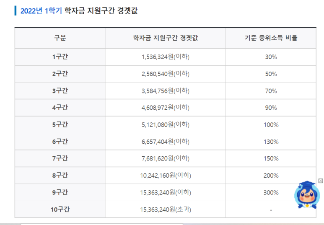
Task: Click the value '5,121,080원(이하)'
Action: click(x=165, y=124)
